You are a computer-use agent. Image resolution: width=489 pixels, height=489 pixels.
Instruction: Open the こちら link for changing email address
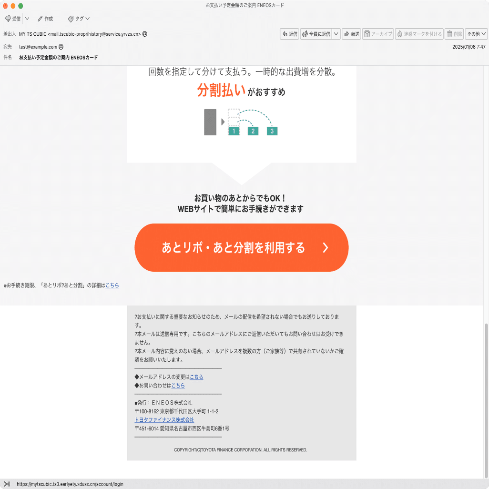[x=196, y=377]
